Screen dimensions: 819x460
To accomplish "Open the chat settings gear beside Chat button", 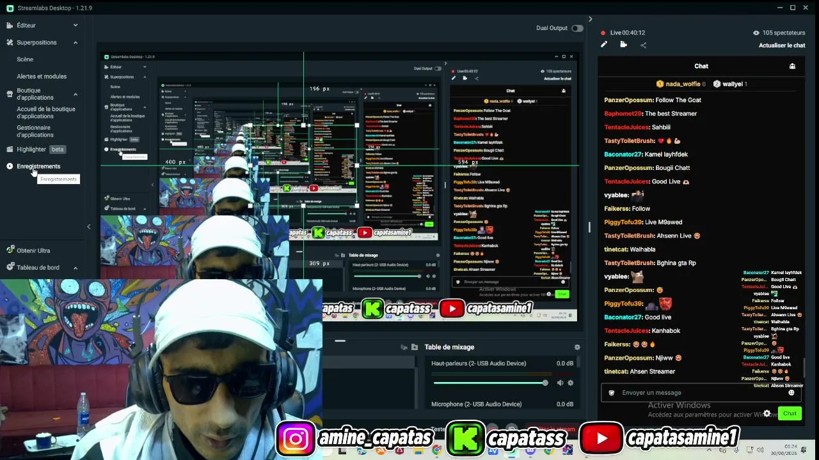I will (x=767, y=413).
